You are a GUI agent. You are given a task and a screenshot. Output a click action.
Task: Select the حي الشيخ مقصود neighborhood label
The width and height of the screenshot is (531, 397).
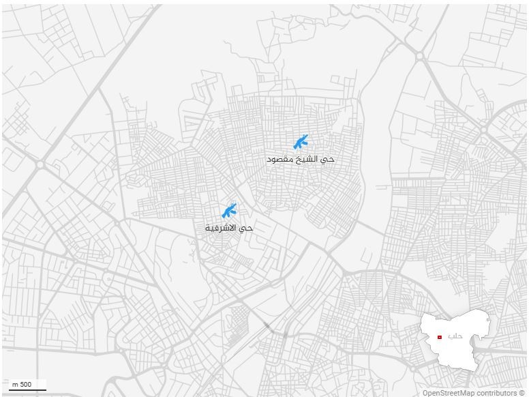tap(301, 159)
